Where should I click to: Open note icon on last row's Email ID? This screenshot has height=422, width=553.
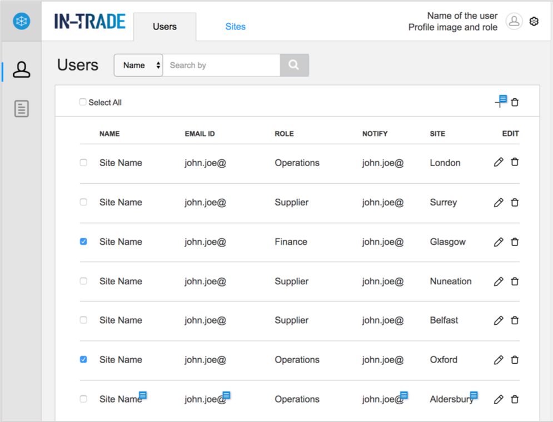click(226, 395)
